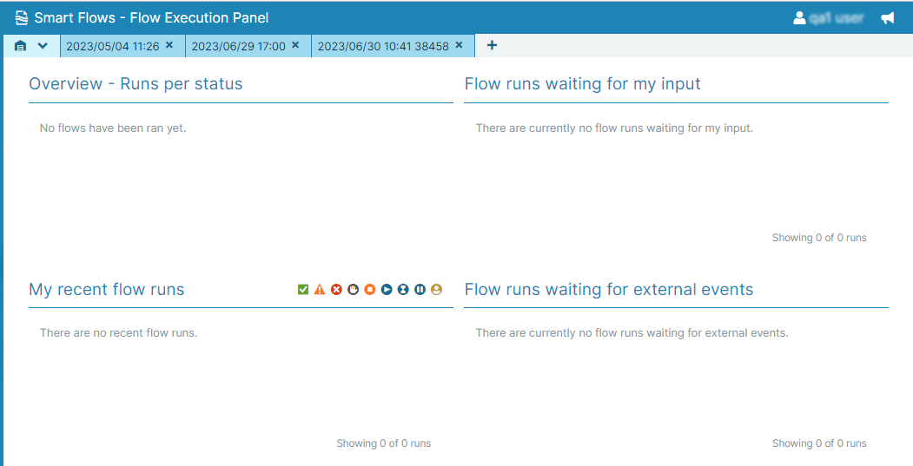Viewport: 913px width, 466px height.
Task: Close the 2023/06/30 10:41 38458 tab
Action: pos(459,45)
